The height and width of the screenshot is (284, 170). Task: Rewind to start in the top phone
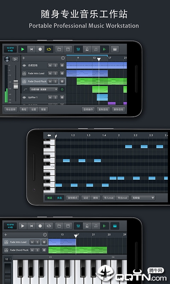tap(32, 49)
